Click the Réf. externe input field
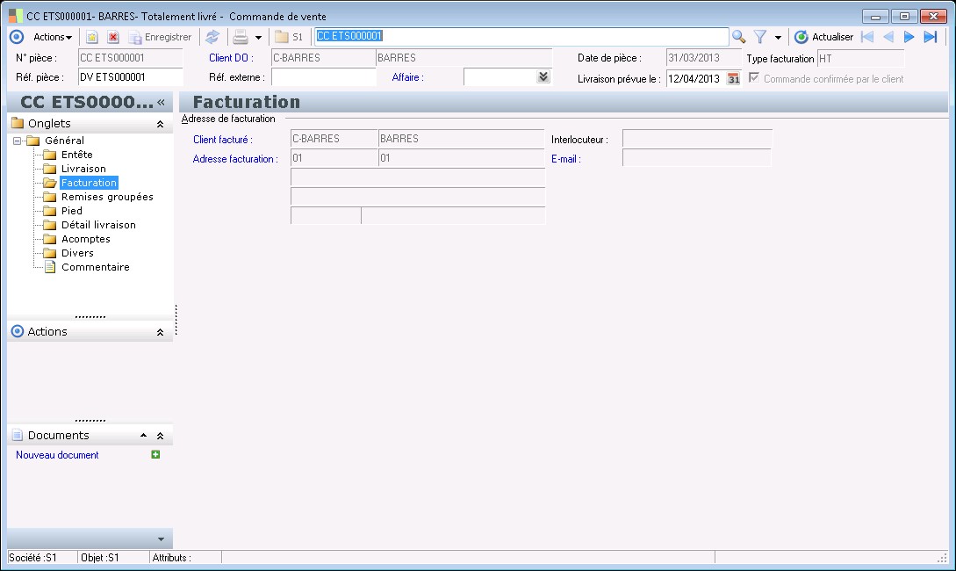The width and height of the screenshot is (956, 571). (x=323, y=77)
